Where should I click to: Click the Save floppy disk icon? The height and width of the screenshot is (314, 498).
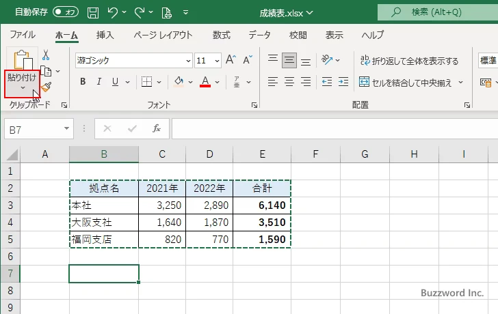click(93, 13)
